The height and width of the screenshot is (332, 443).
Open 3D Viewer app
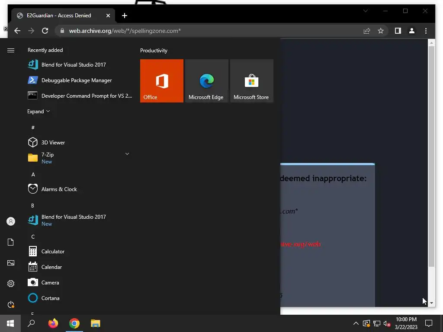80,142
